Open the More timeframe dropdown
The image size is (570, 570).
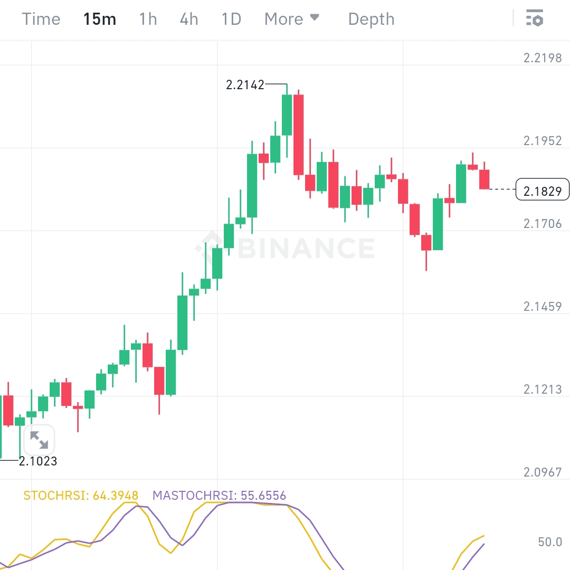coord(285,18)
